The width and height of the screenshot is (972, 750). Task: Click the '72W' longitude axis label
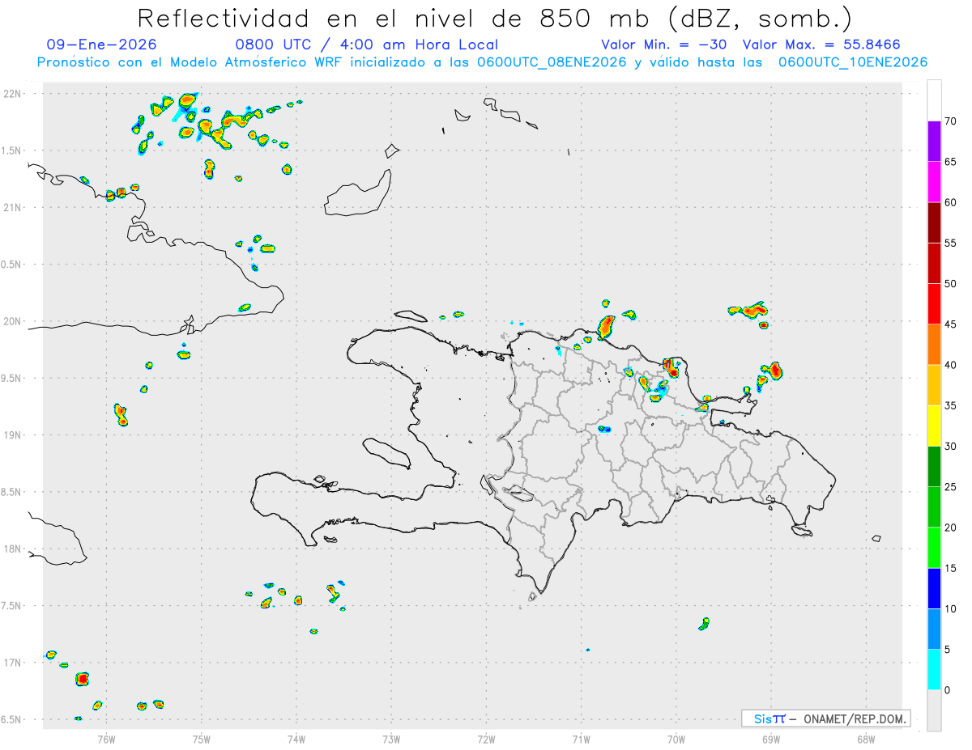click(x=486, y=739)
